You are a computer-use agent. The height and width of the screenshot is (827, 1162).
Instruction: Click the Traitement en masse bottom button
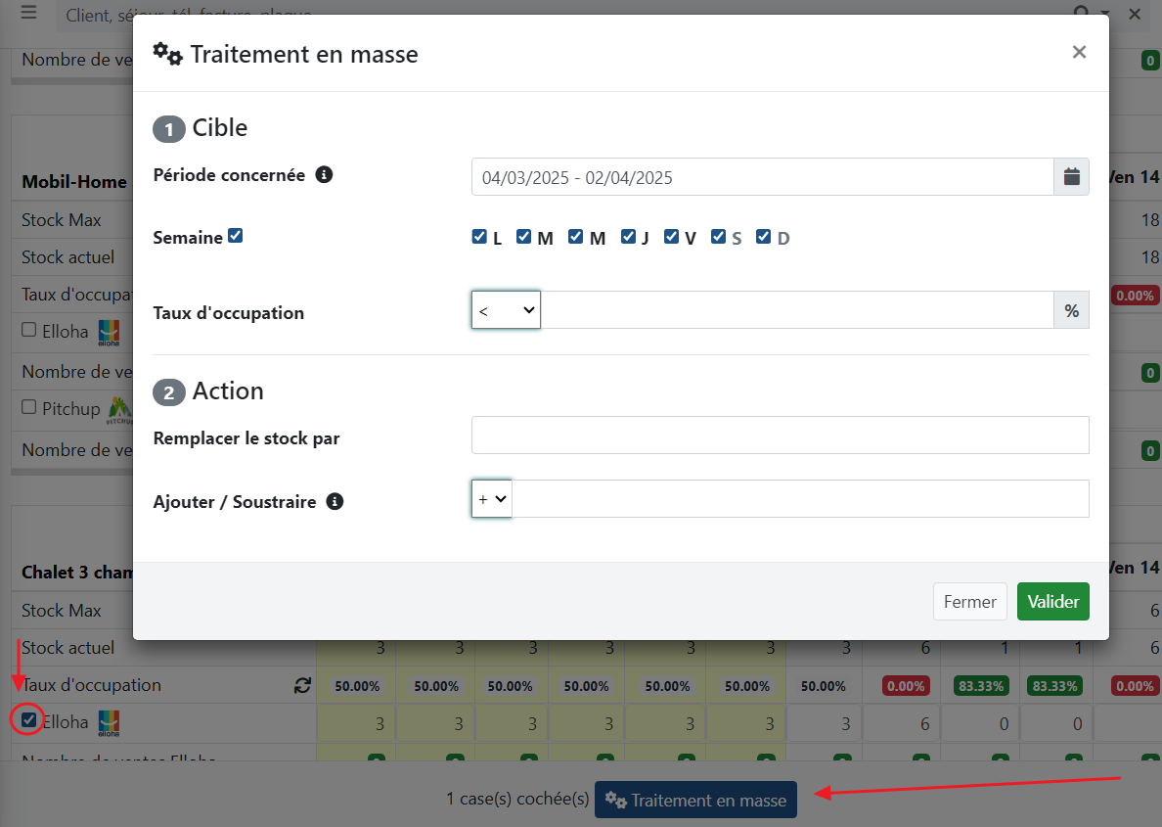[x=695, y=800]
